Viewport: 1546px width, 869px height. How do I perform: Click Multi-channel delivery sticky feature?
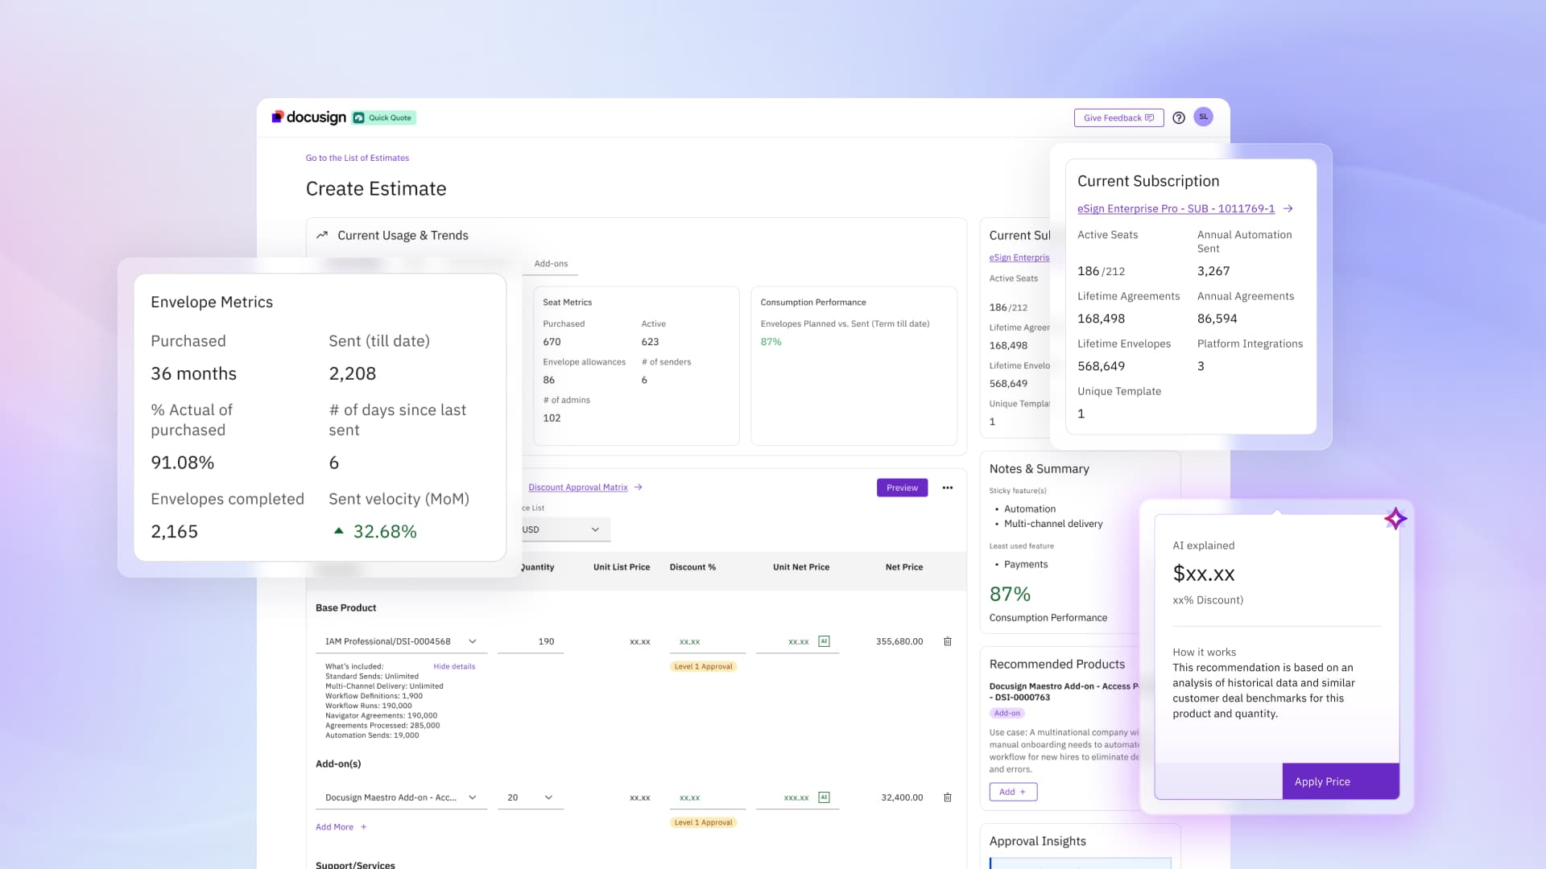(1053, 524)
